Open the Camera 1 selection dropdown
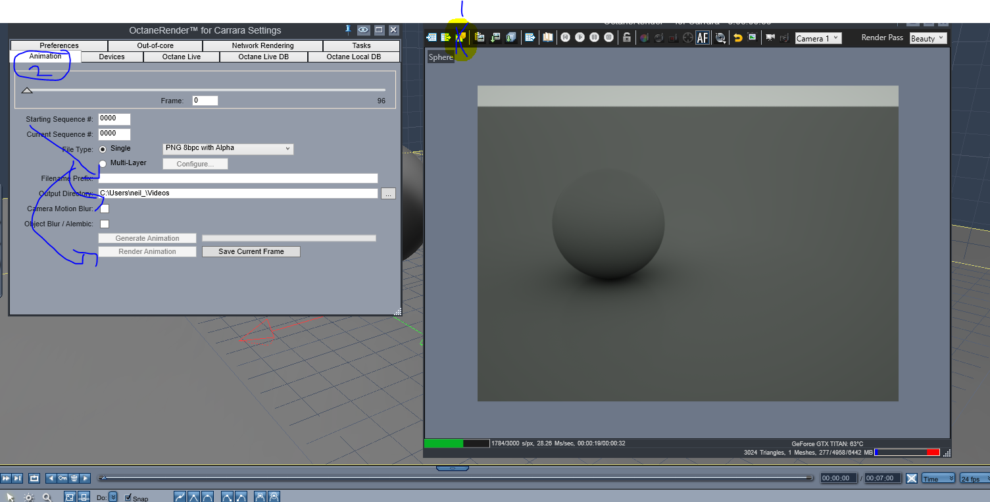Image resolution: width=990 pixels, height=502 pixels. (x=818, y=38)
